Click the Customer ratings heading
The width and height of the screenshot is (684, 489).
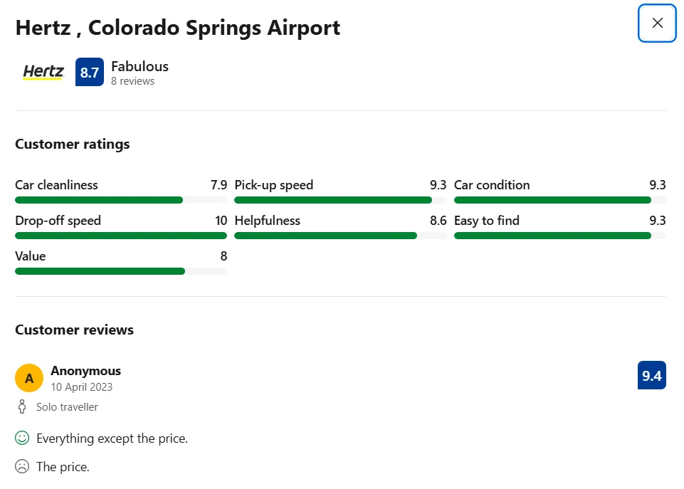[x=73, y=144]
